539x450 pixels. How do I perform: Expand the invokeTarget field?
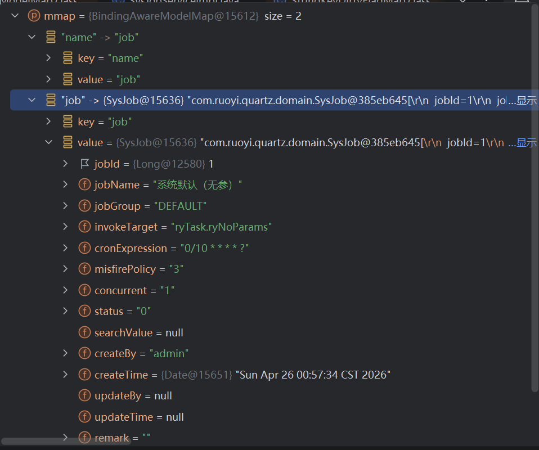[65, 227]
